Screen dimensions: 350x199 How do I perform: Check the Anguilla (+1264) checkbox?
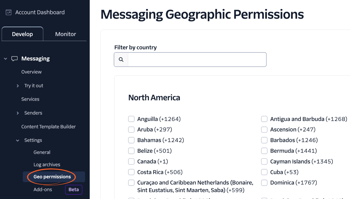tap(131, 119)
